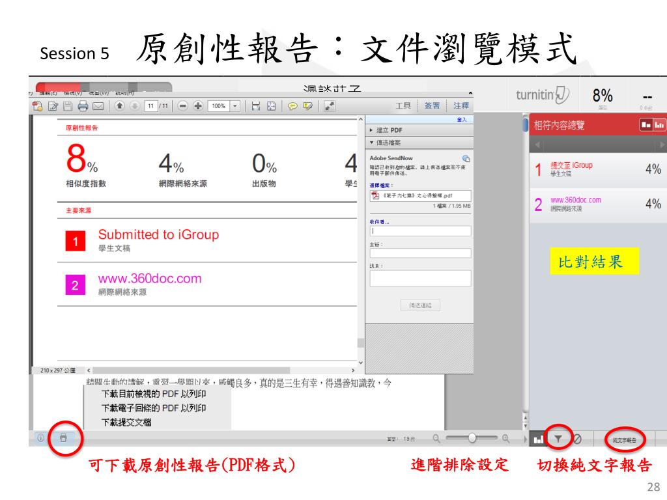Collapse the sidebar with the small arrow

[x=526, y=439]
